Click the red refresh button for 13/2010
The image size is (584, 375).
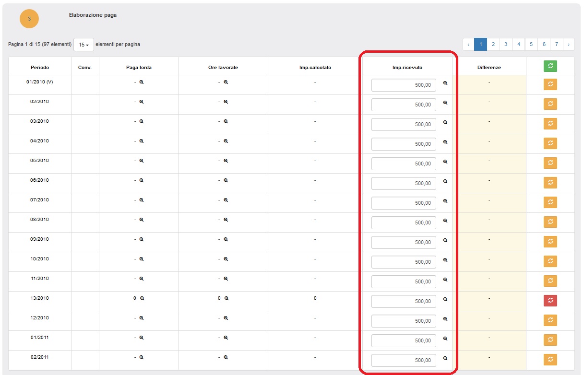550,300
